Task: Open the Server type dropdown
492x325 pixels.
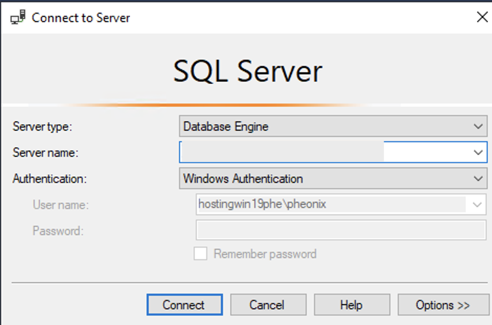Action: pos(477,126)
